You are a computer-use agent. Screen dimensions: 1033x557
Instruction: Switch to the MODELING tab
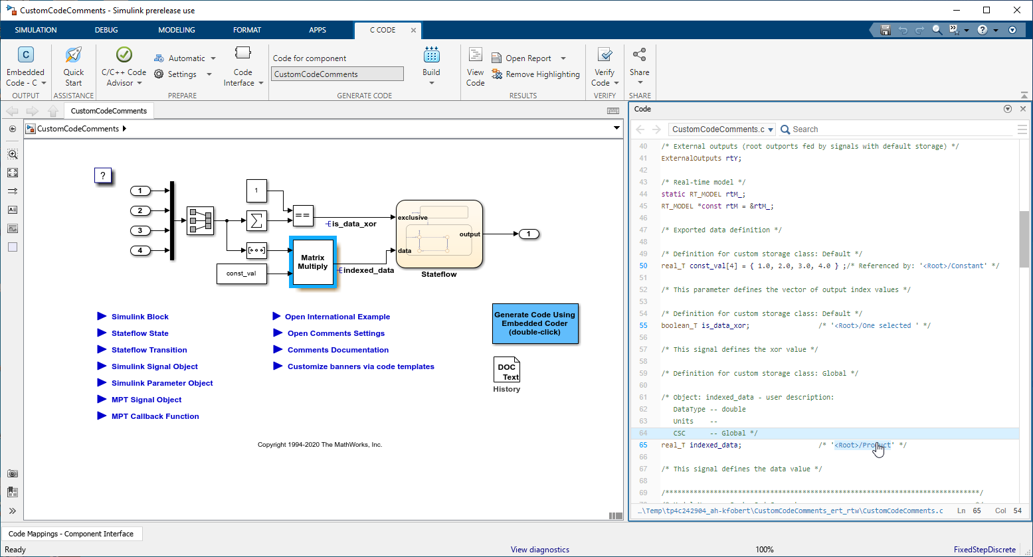tap(176, 30)
